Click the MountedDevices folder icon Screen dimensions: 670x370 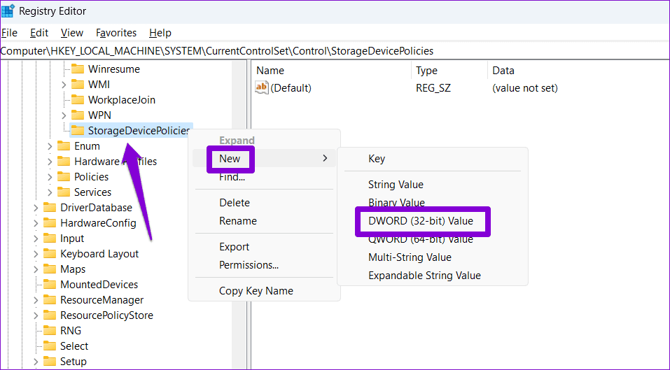pyautogui.click(x=50, y=284)
